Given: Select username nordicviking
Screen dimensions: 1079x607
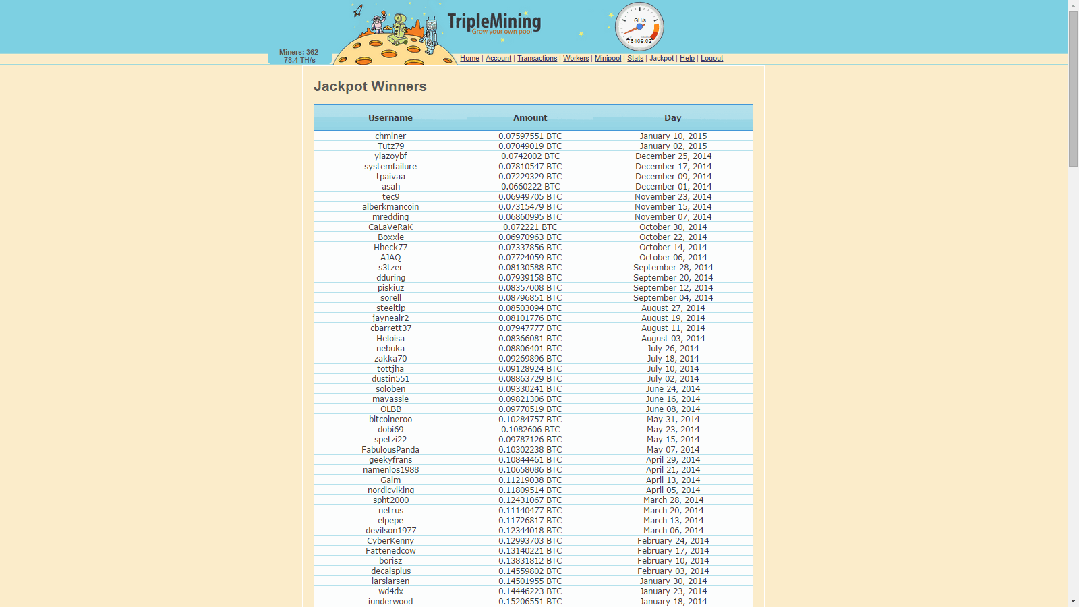Looking at the screenshot, I should point(390,490).
